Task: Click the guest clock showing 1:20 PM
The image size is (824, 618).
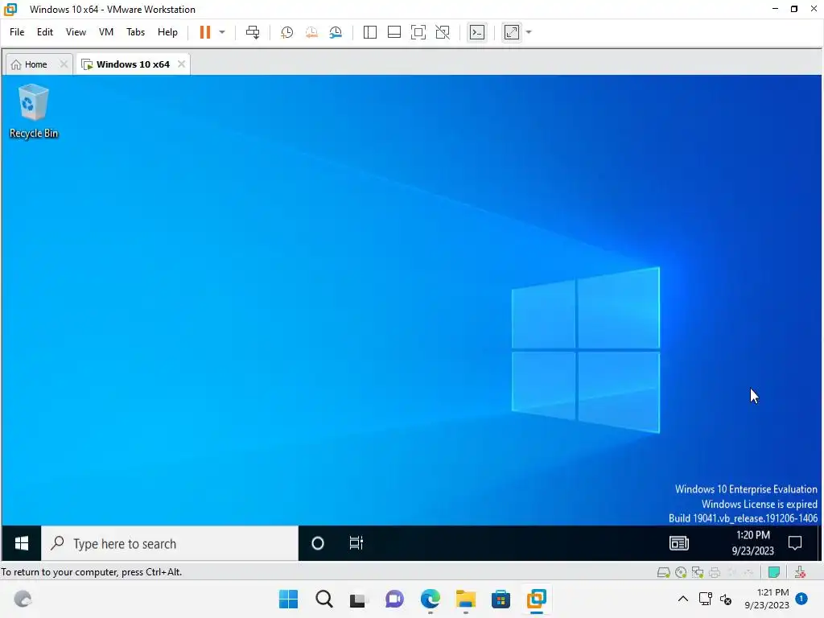Action: click(x=753, y=543)
